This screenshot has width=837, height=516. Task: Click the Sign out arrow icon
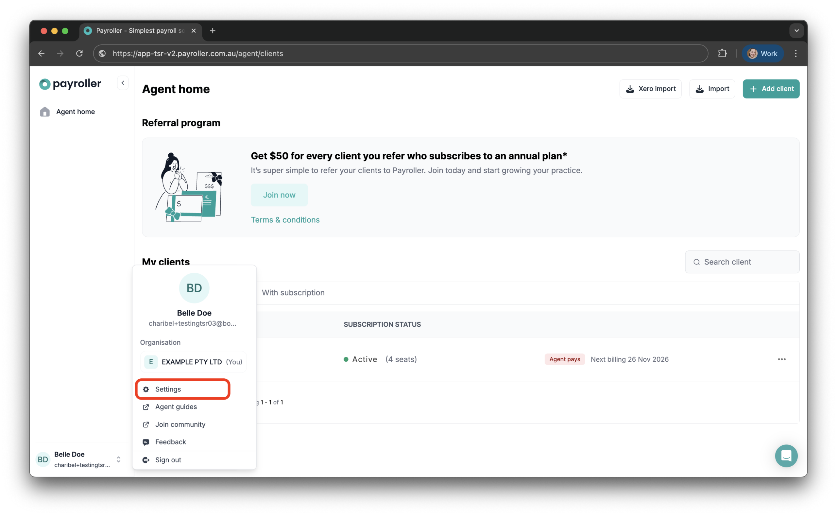pos(146,460)
